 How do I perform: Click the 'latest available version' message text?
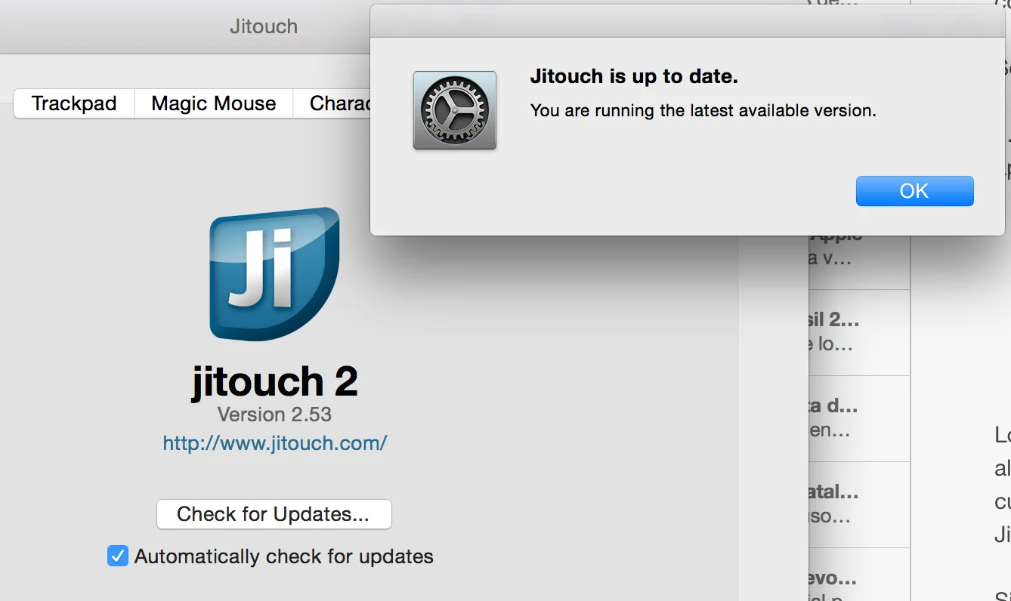(703, 110)
